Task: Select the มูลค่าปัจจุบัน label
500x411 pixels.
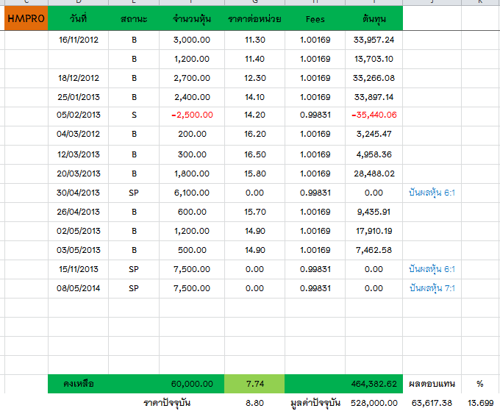Action: pos(315,403)
